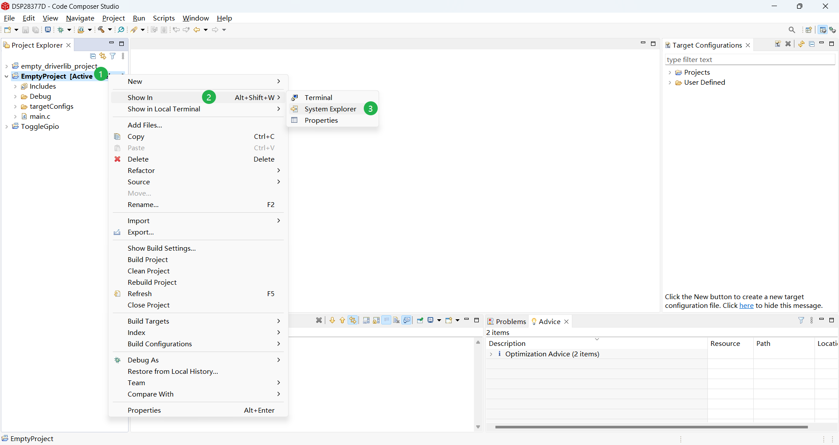
Task: Choose Rebuild Project in context menu
Action: tap(152, 283)
